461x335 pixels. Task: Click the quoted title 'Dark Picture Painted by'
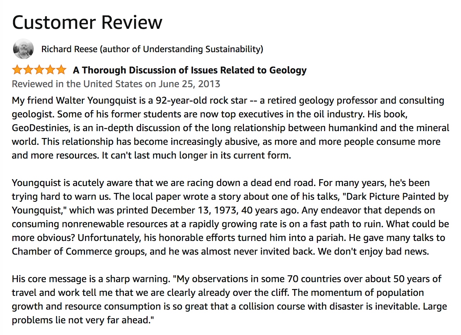(396, 196)
